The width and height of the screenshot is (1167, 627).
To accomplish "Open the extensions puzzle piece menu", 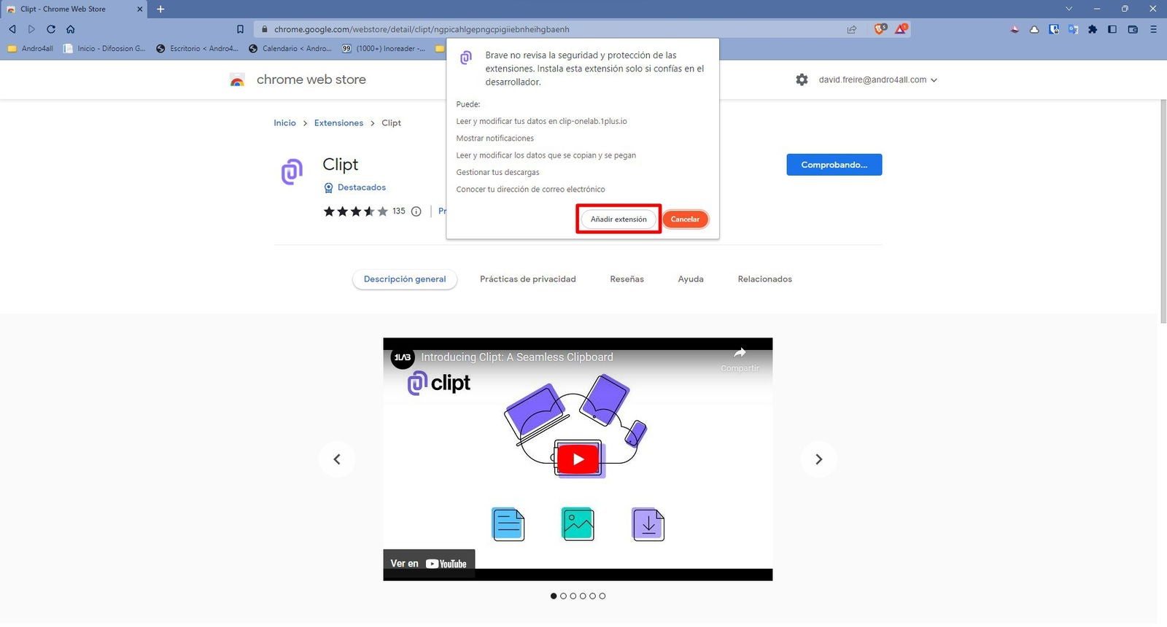I will point(1092,29).
